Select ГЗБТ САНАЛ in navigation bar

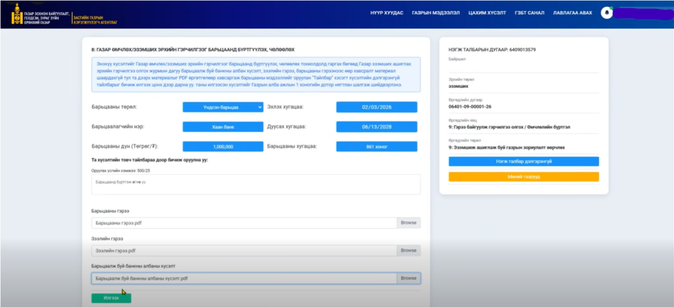click(x=530, y=13)
